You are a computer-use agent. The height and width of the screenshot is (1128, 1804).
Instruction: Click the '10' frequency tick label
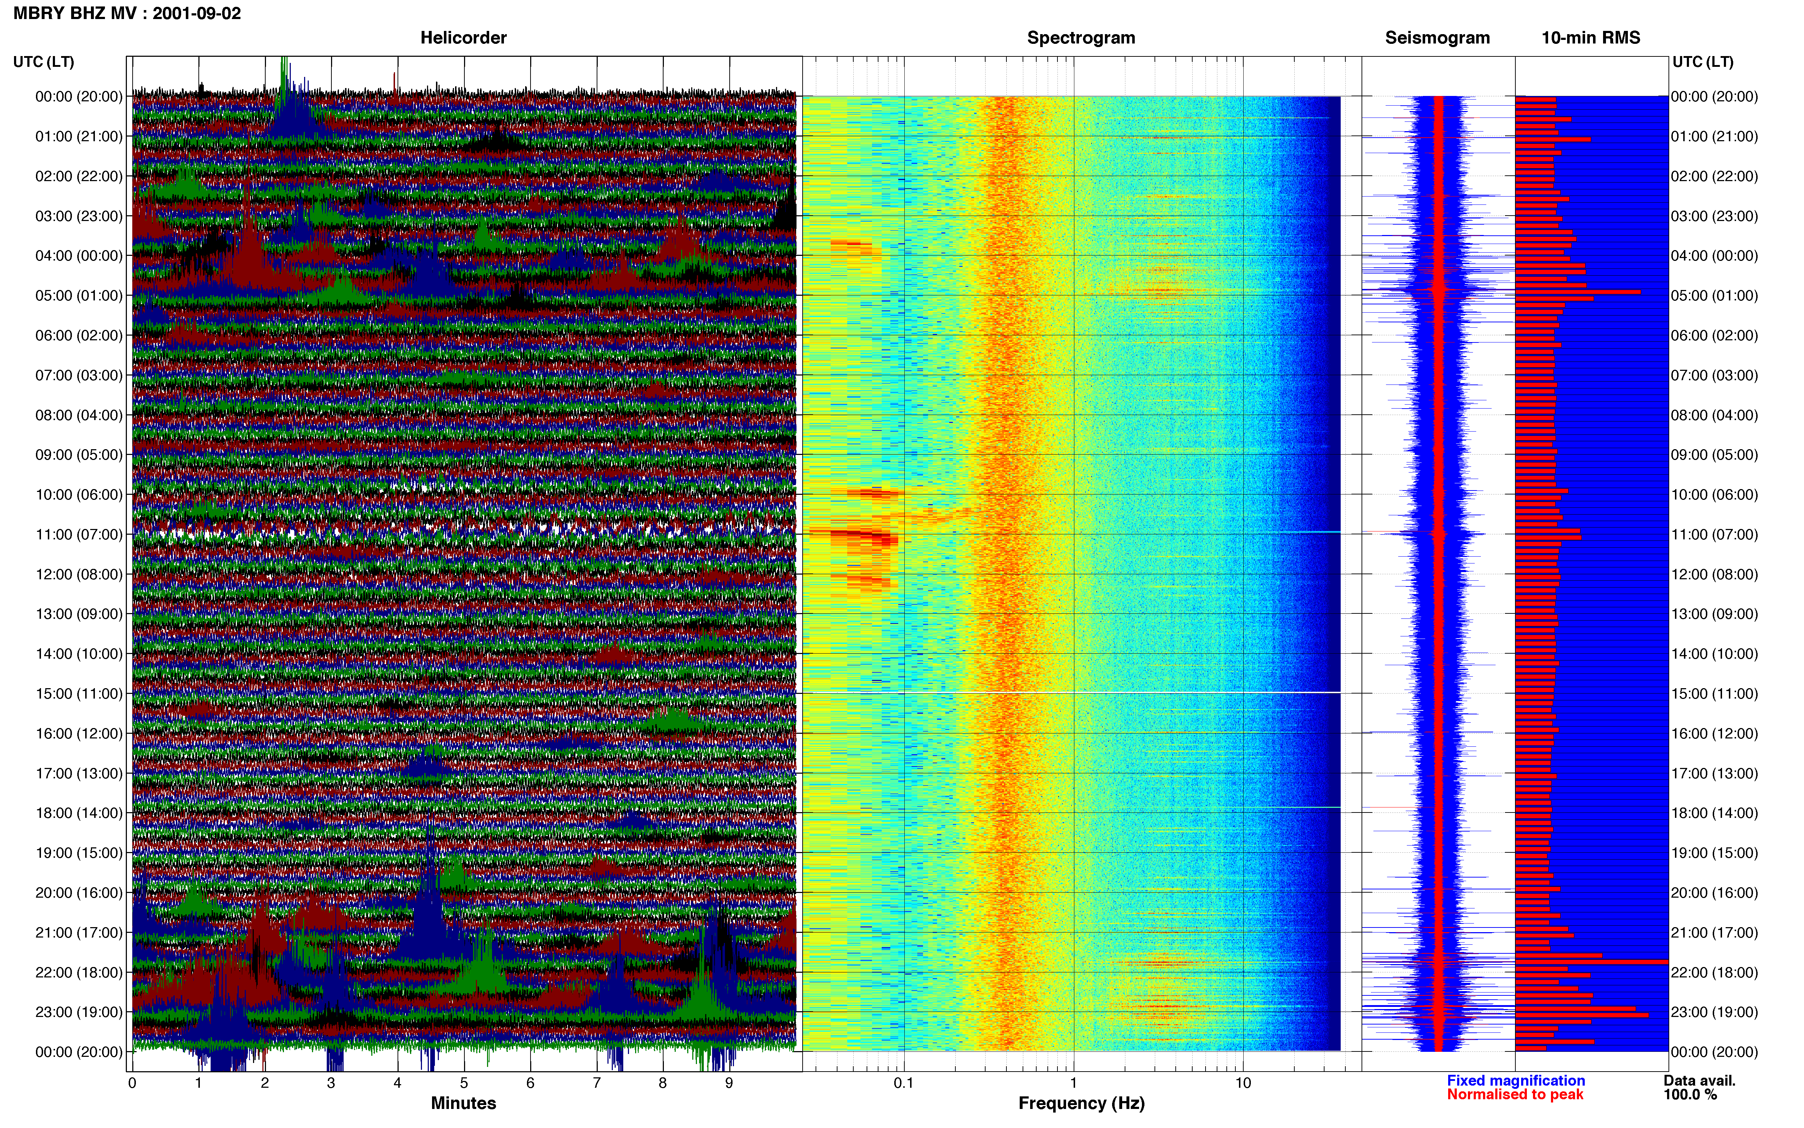coord(1243,1083)
